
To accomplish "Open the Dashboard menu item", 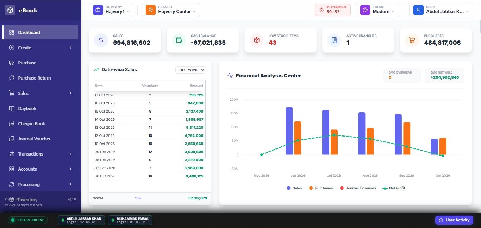I will click(40, 32).
